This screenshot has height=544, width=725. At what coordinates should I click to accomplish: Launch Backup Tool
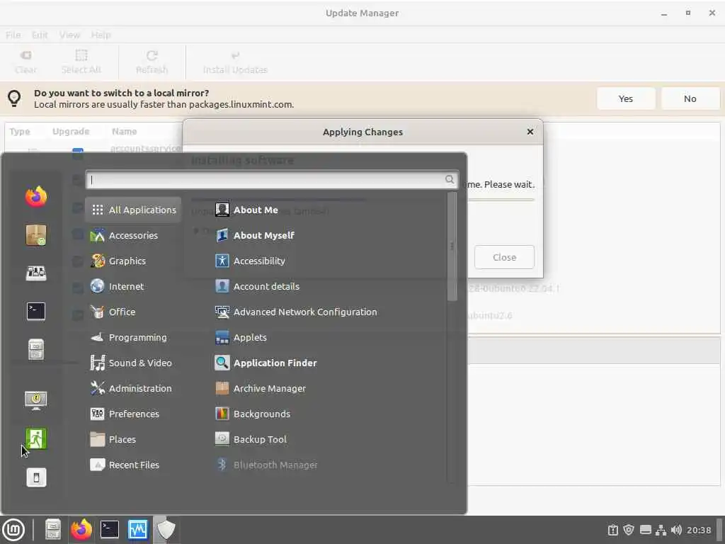251,439
